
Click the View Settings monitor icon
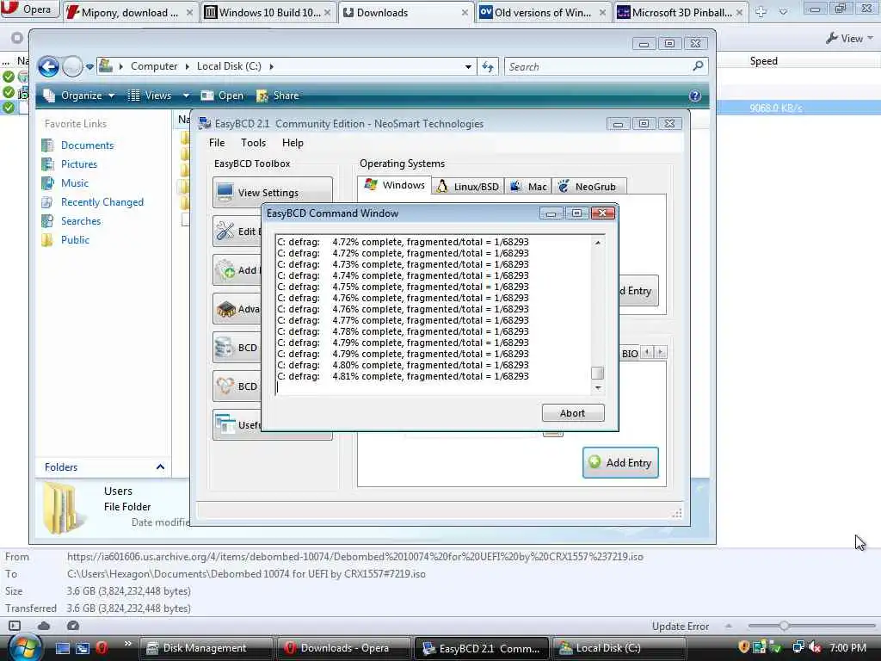(225, 192)
